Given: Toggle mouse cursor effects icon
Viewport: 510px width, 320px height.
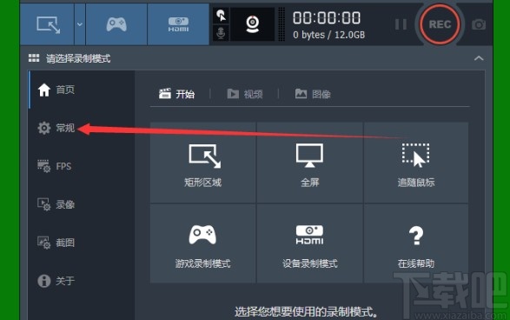Looking at the screenshot, I should click(x=221, y=16).
